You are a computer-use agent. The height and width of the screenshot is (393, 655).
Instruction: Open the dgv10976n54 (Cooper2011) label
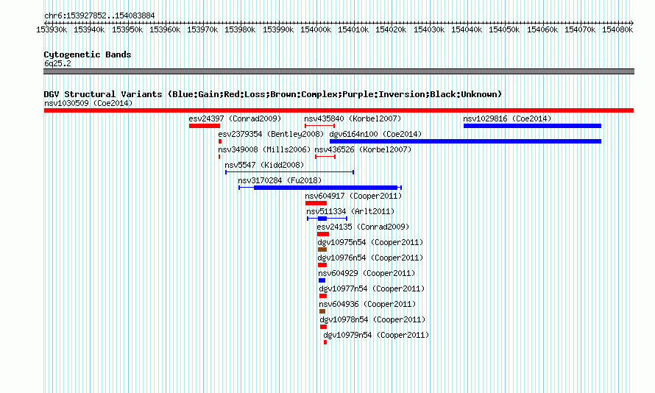370,258
